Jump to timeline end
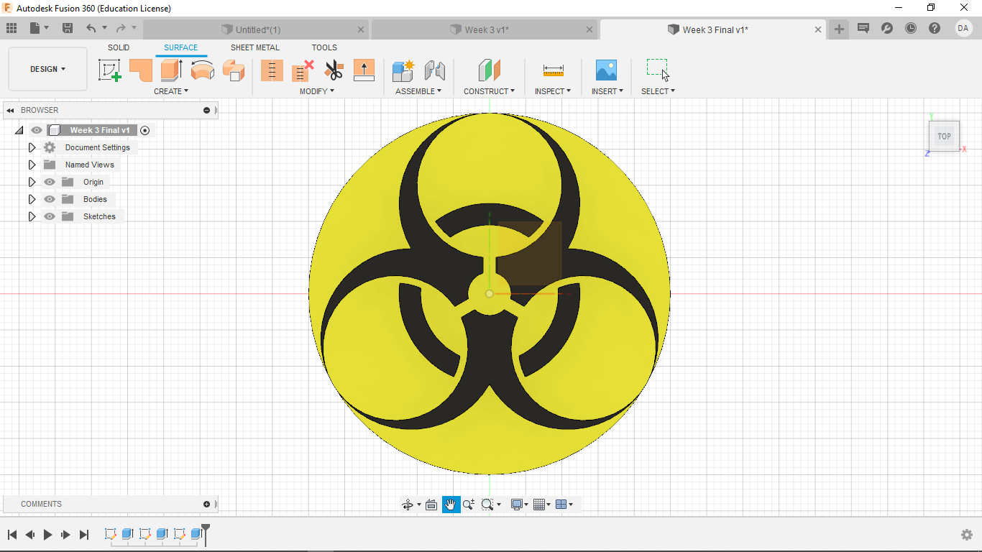Screen dimensions: 982x552 click(84, 535)
